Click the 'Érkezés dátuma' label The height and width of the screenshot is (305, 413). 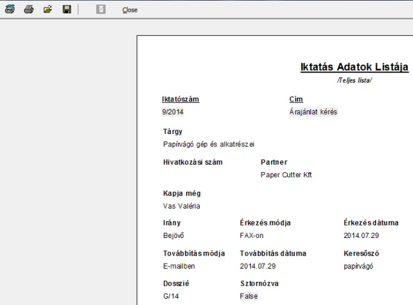coord(371,223)
